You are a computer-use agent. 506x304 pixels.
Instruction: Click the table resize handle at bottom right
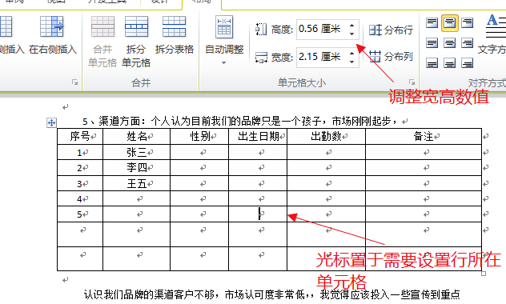(x=484, y=274)
